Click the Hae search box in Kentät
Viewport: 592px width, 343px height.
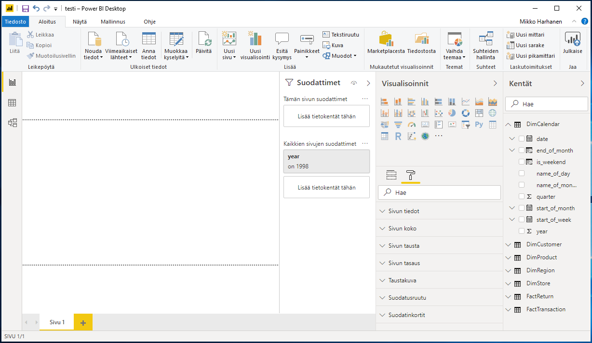(x=546, y=103)
